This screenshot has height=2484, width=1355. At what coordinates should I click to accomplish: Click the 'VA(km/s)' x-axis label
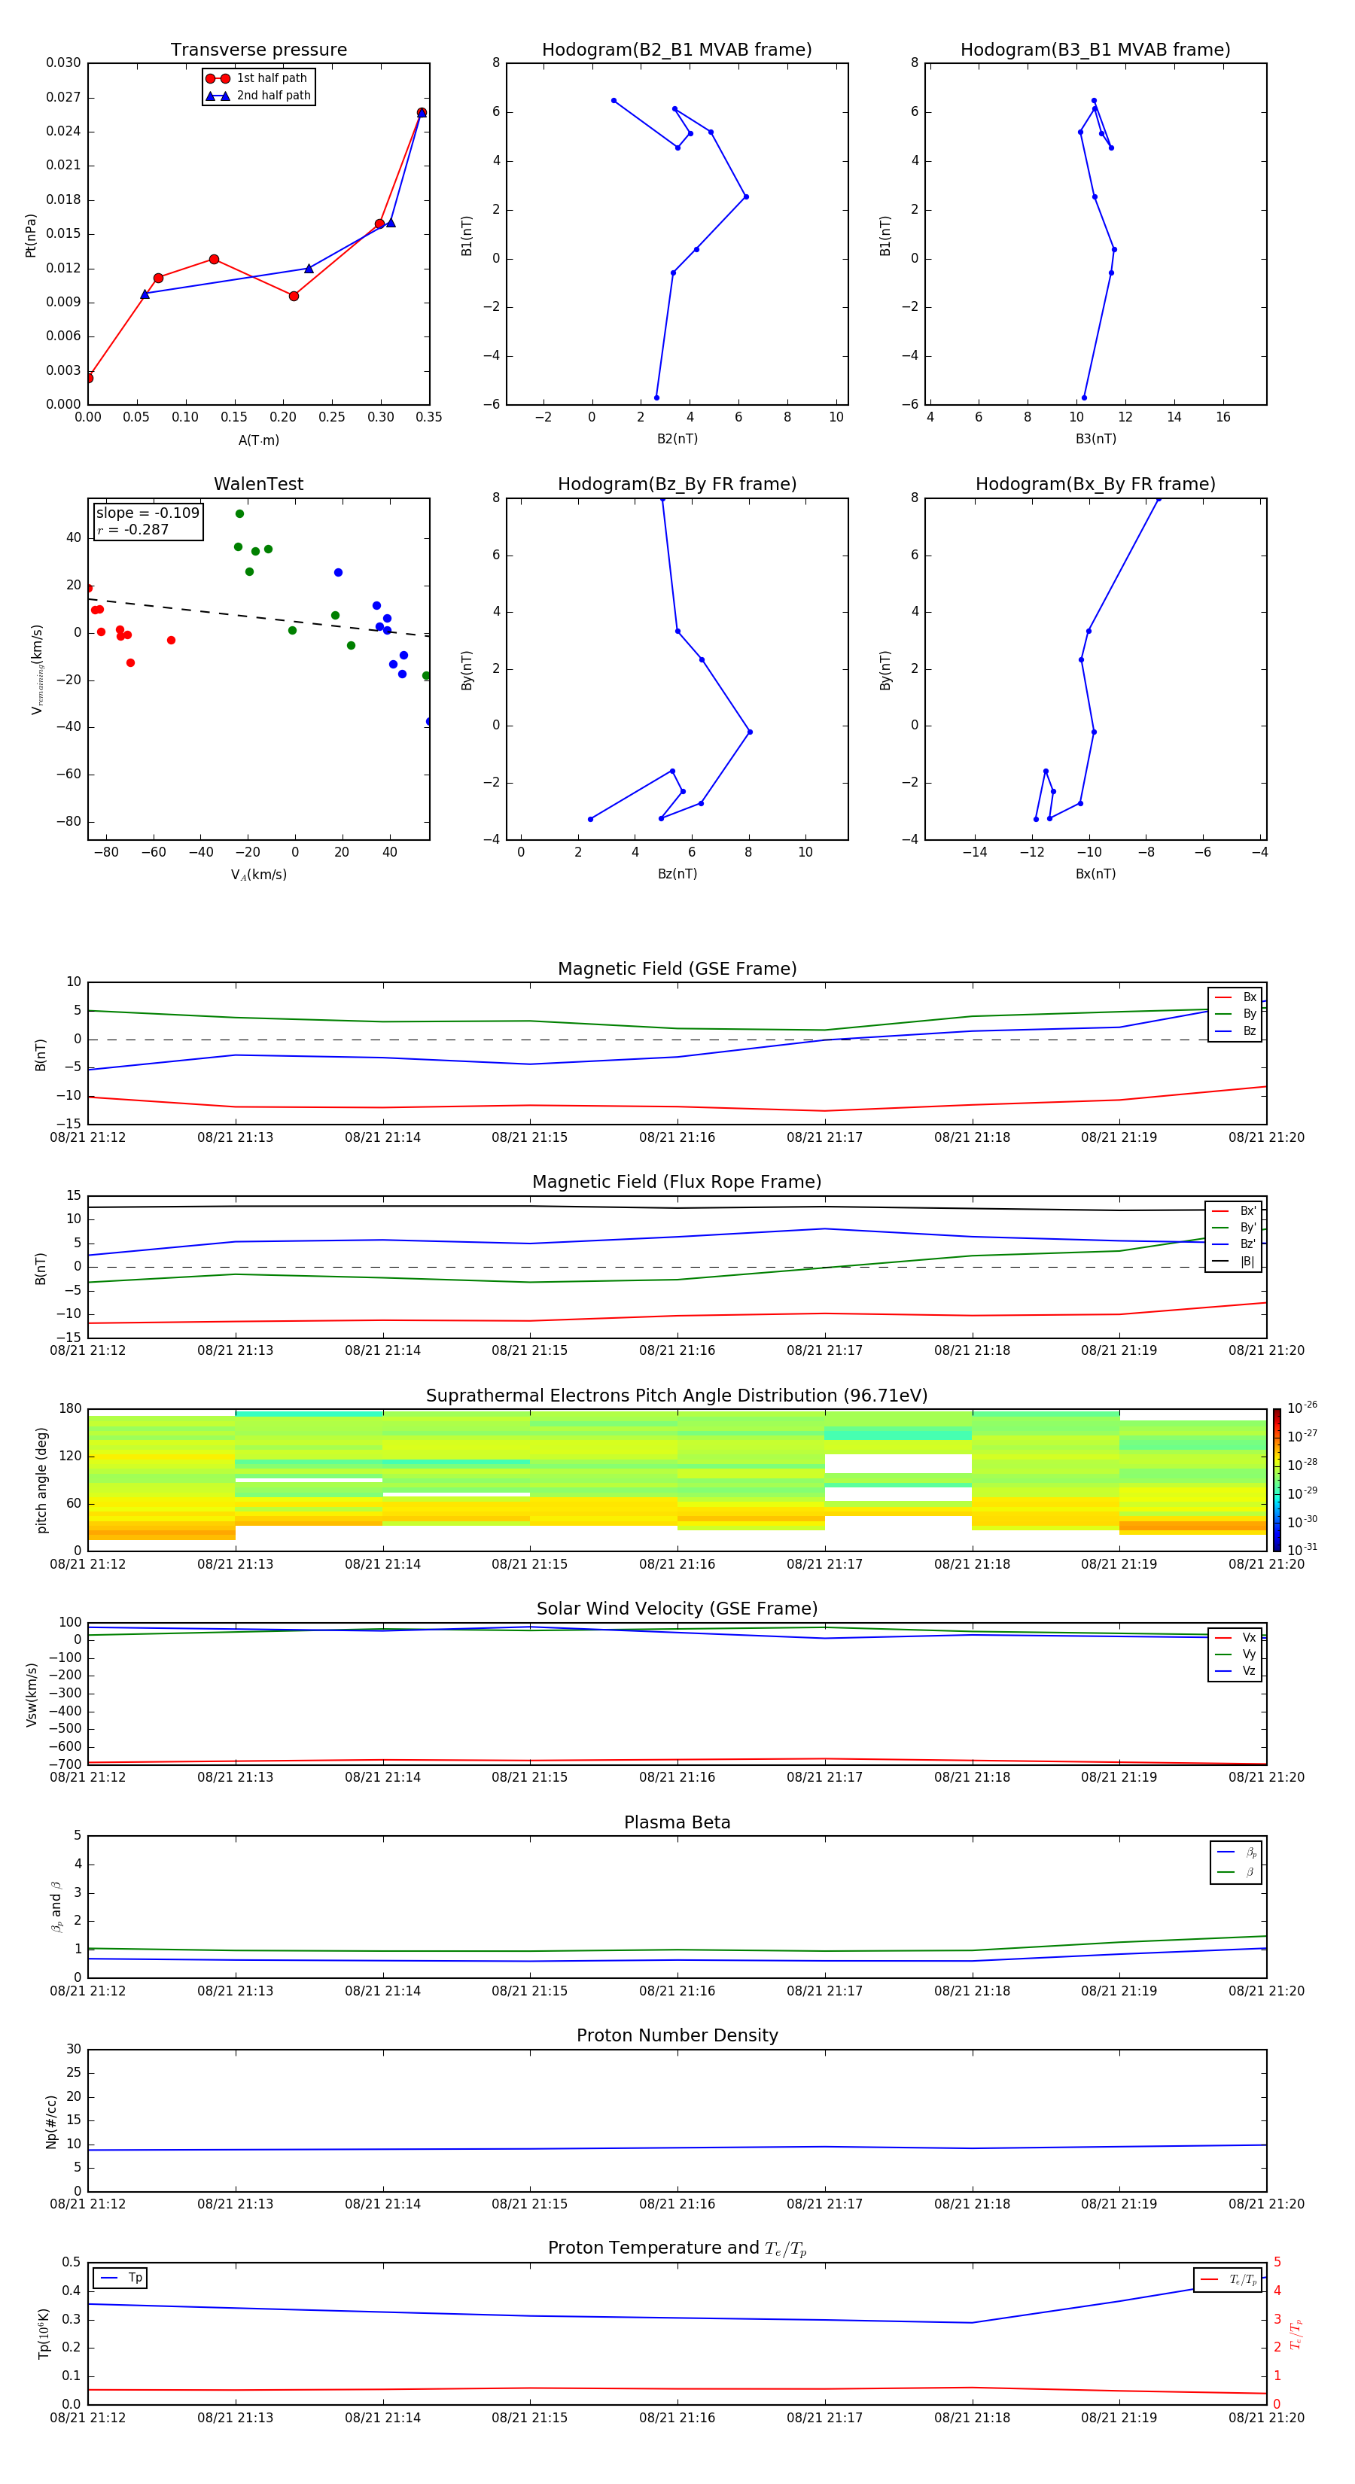tap(258, 875)
